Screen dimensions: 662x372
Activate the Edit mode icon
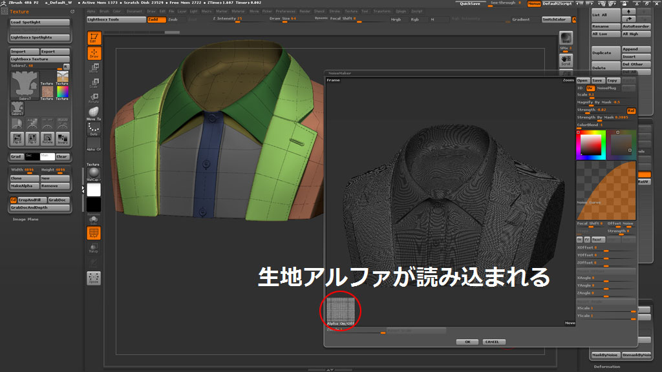94,38
